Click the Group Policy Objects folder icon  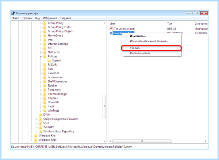click(x=45, y=31)
